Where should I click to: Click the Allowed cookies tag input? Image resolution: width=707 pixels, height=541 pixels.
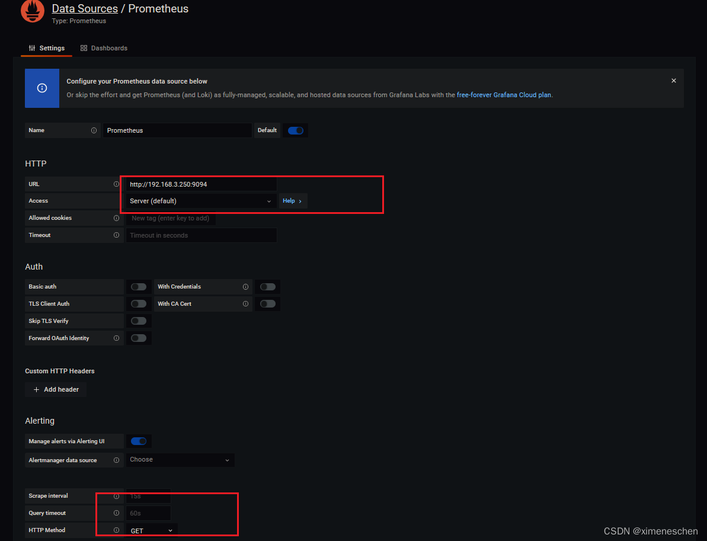(171, 218)
